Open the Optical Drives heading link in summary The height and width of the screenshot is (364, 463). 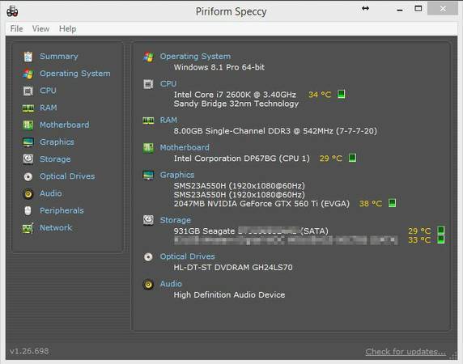click(188, 256)
